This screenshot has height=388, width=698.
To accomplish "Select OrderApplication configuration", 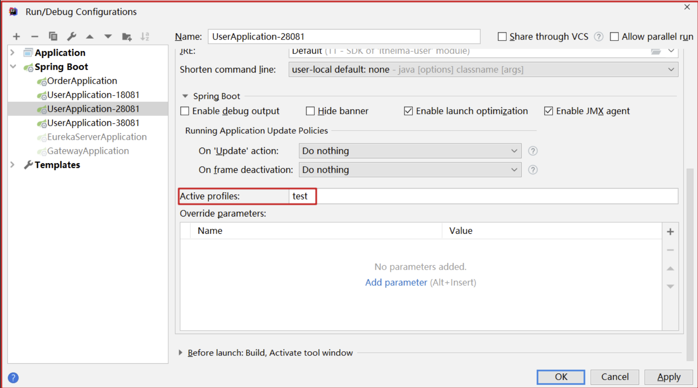I will [82, 81].
